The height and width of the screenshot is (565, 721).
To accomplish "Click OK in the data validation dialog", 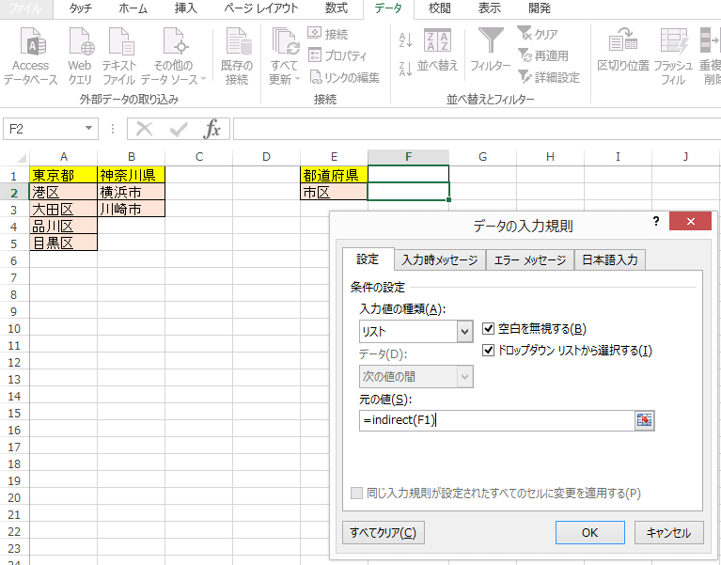I will [590, 533].
